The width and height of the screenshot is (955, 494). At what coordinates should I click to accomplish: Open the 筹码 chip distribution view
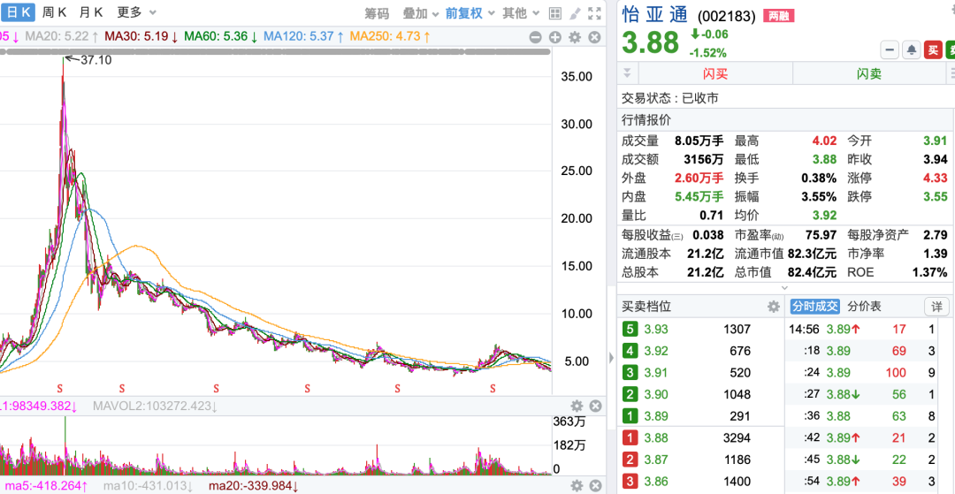[377, 12]
